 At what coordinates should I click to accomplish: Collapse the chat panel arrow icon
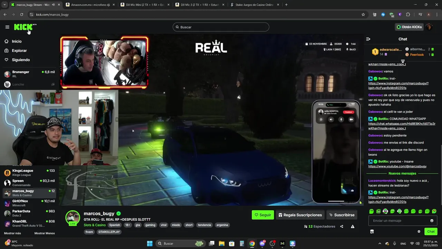point(368,39)
